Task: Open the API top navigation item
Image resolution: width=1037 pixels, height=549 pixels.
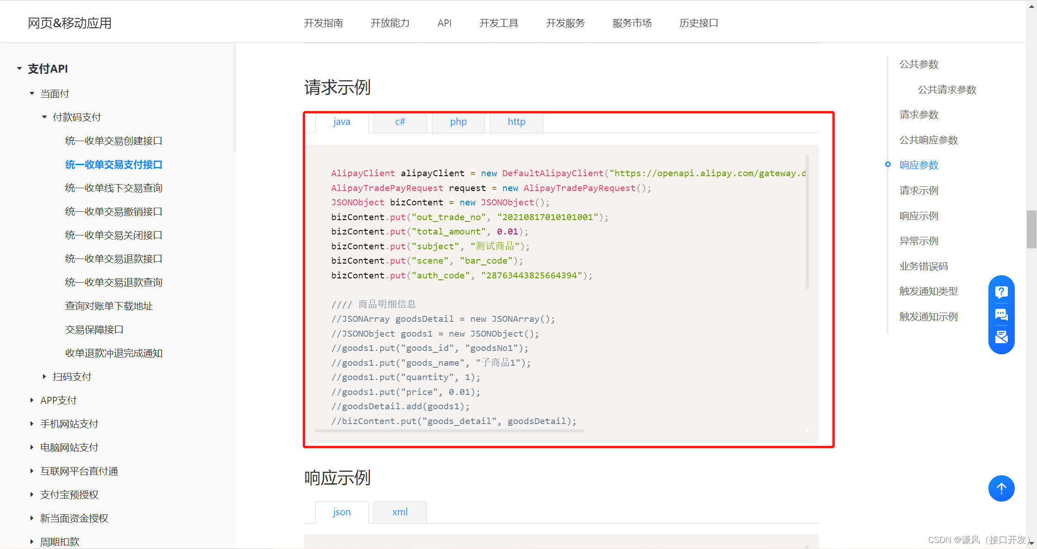Action: [x=444, y=23]
